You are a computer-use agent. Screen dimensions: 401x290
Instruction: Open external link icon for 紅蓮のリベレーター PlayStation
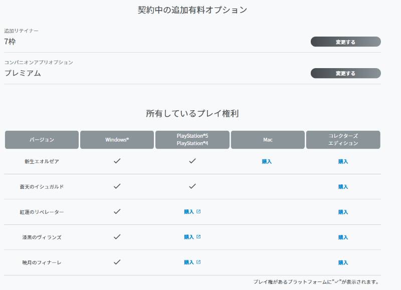tap(198, 211)
